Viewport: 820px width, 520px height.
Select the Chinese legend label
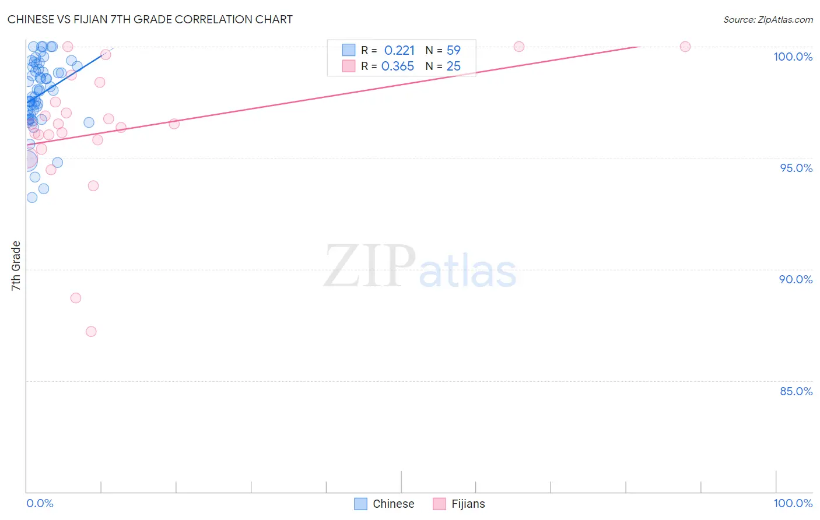click(x=394, y=504)
